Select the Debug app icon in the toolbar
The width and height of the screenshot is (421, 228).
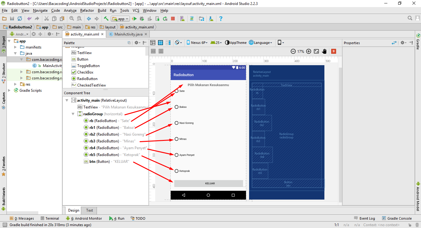[142, 19]
